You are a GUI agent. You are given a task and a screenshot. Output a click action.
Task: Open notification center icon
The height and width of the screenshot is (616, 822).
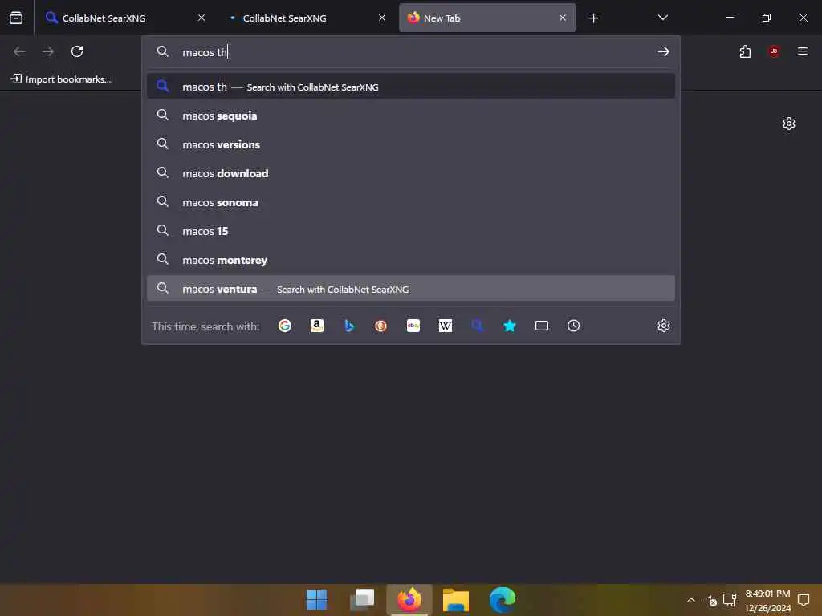tap(803, 600)
